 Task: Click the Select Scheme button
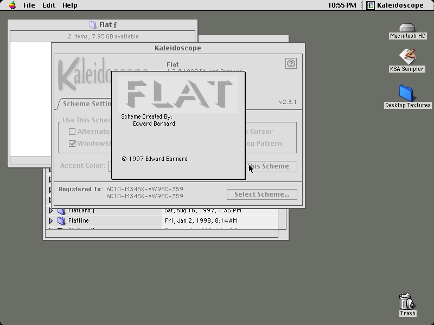(262, 194)
